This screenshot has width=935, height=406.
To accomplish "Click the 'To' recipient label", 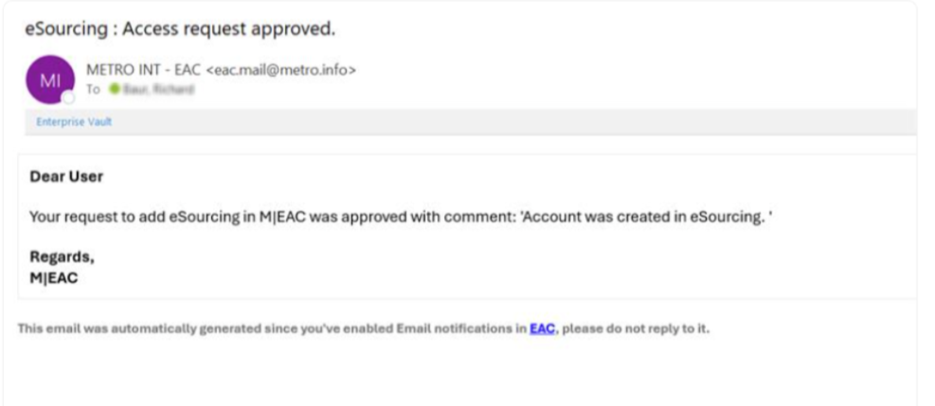I will click(93, 90).
